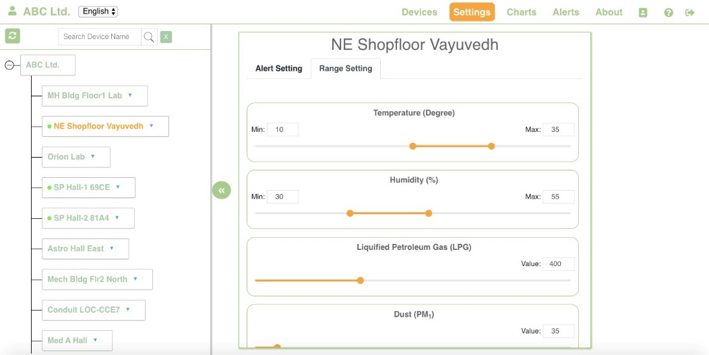Collapse the device panel with the double-chevron button
Viewport: 709px width, 355px height.
click(x=222, y=190)
